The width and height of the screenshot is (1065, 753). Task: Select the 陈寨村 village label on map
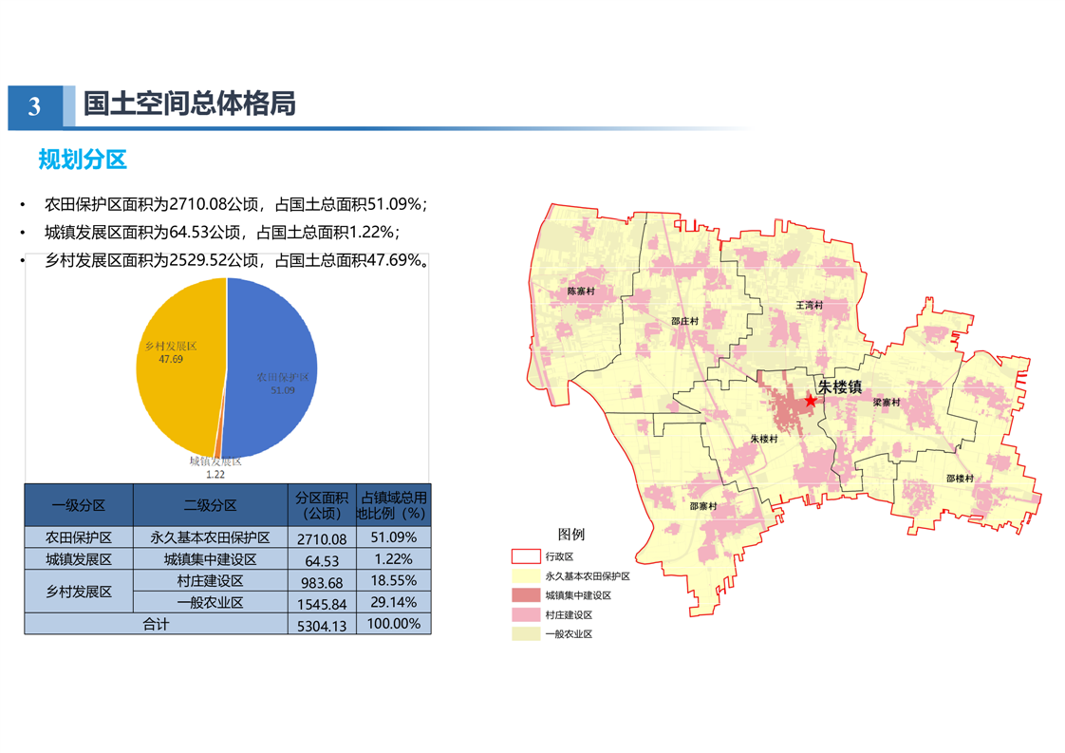581,292
